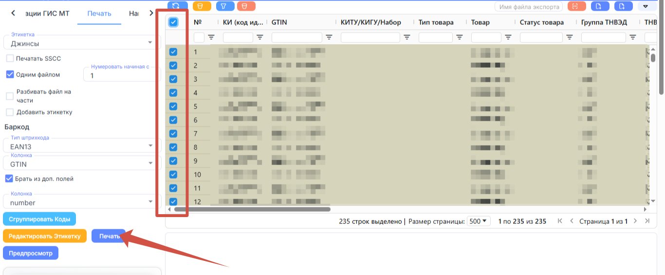Click the blue filter funnel icon button
Viewport: 665px width, 275px height.
[224, 6]
